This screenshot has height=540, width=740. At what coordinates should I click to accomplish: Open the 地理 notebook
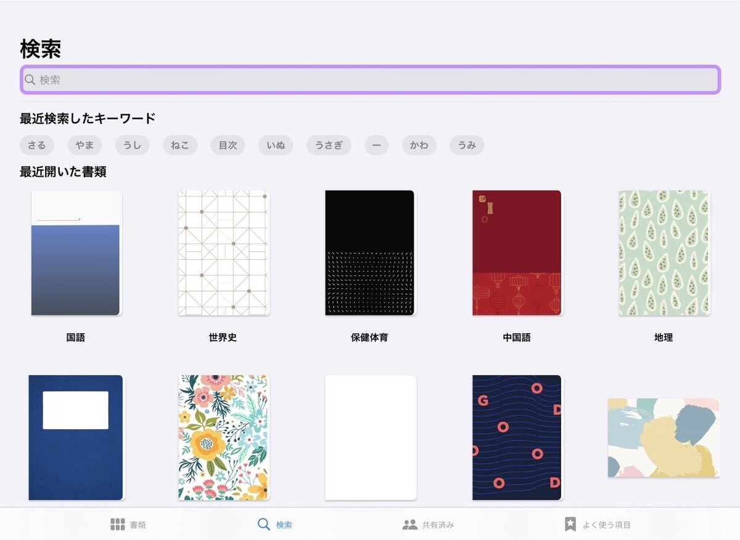click(664, 252)
